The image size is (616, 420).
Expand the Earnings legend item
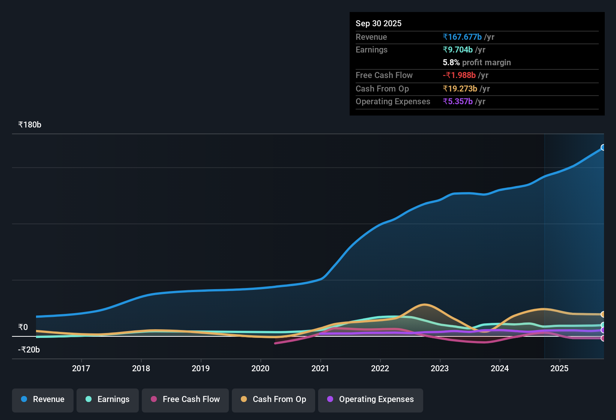click(108, 399)
